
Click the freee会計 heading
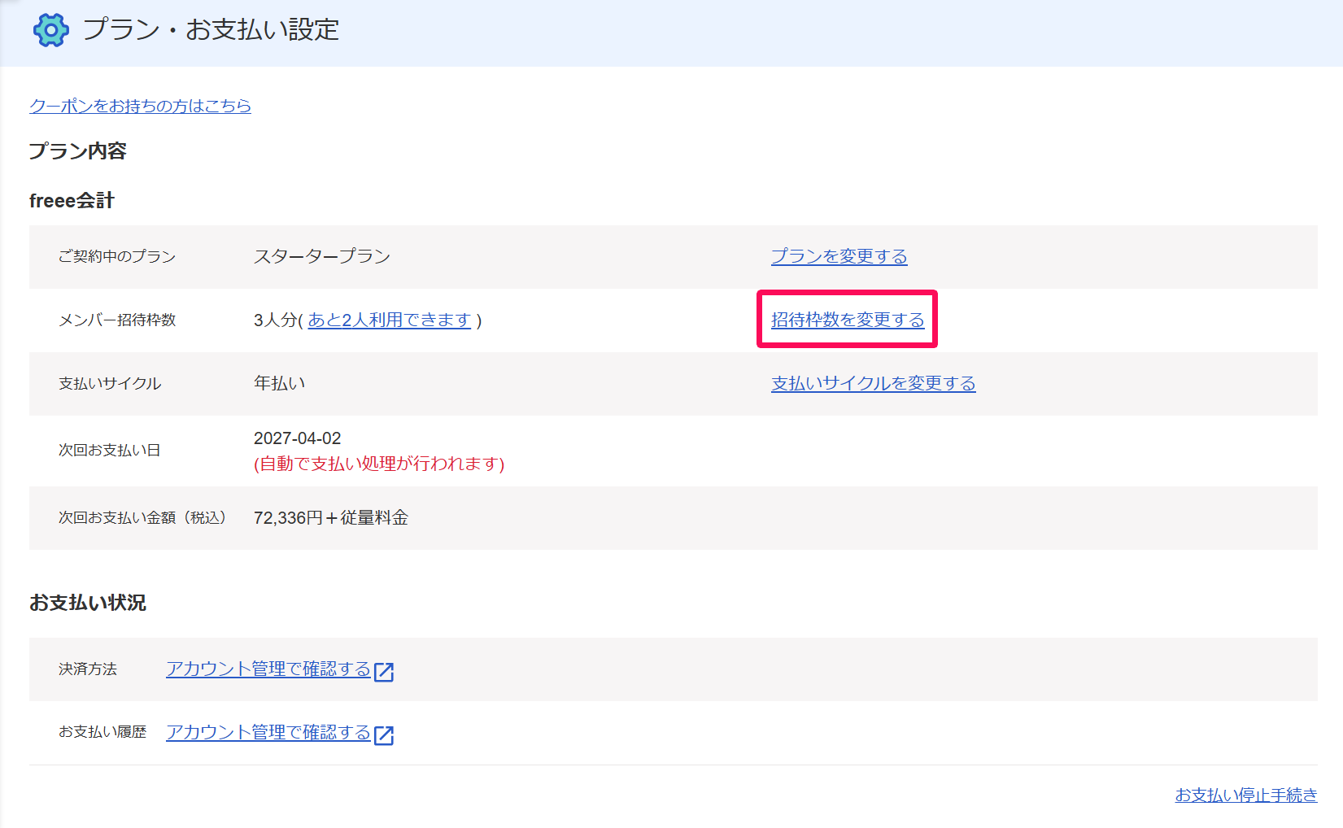tap(72, 200)
